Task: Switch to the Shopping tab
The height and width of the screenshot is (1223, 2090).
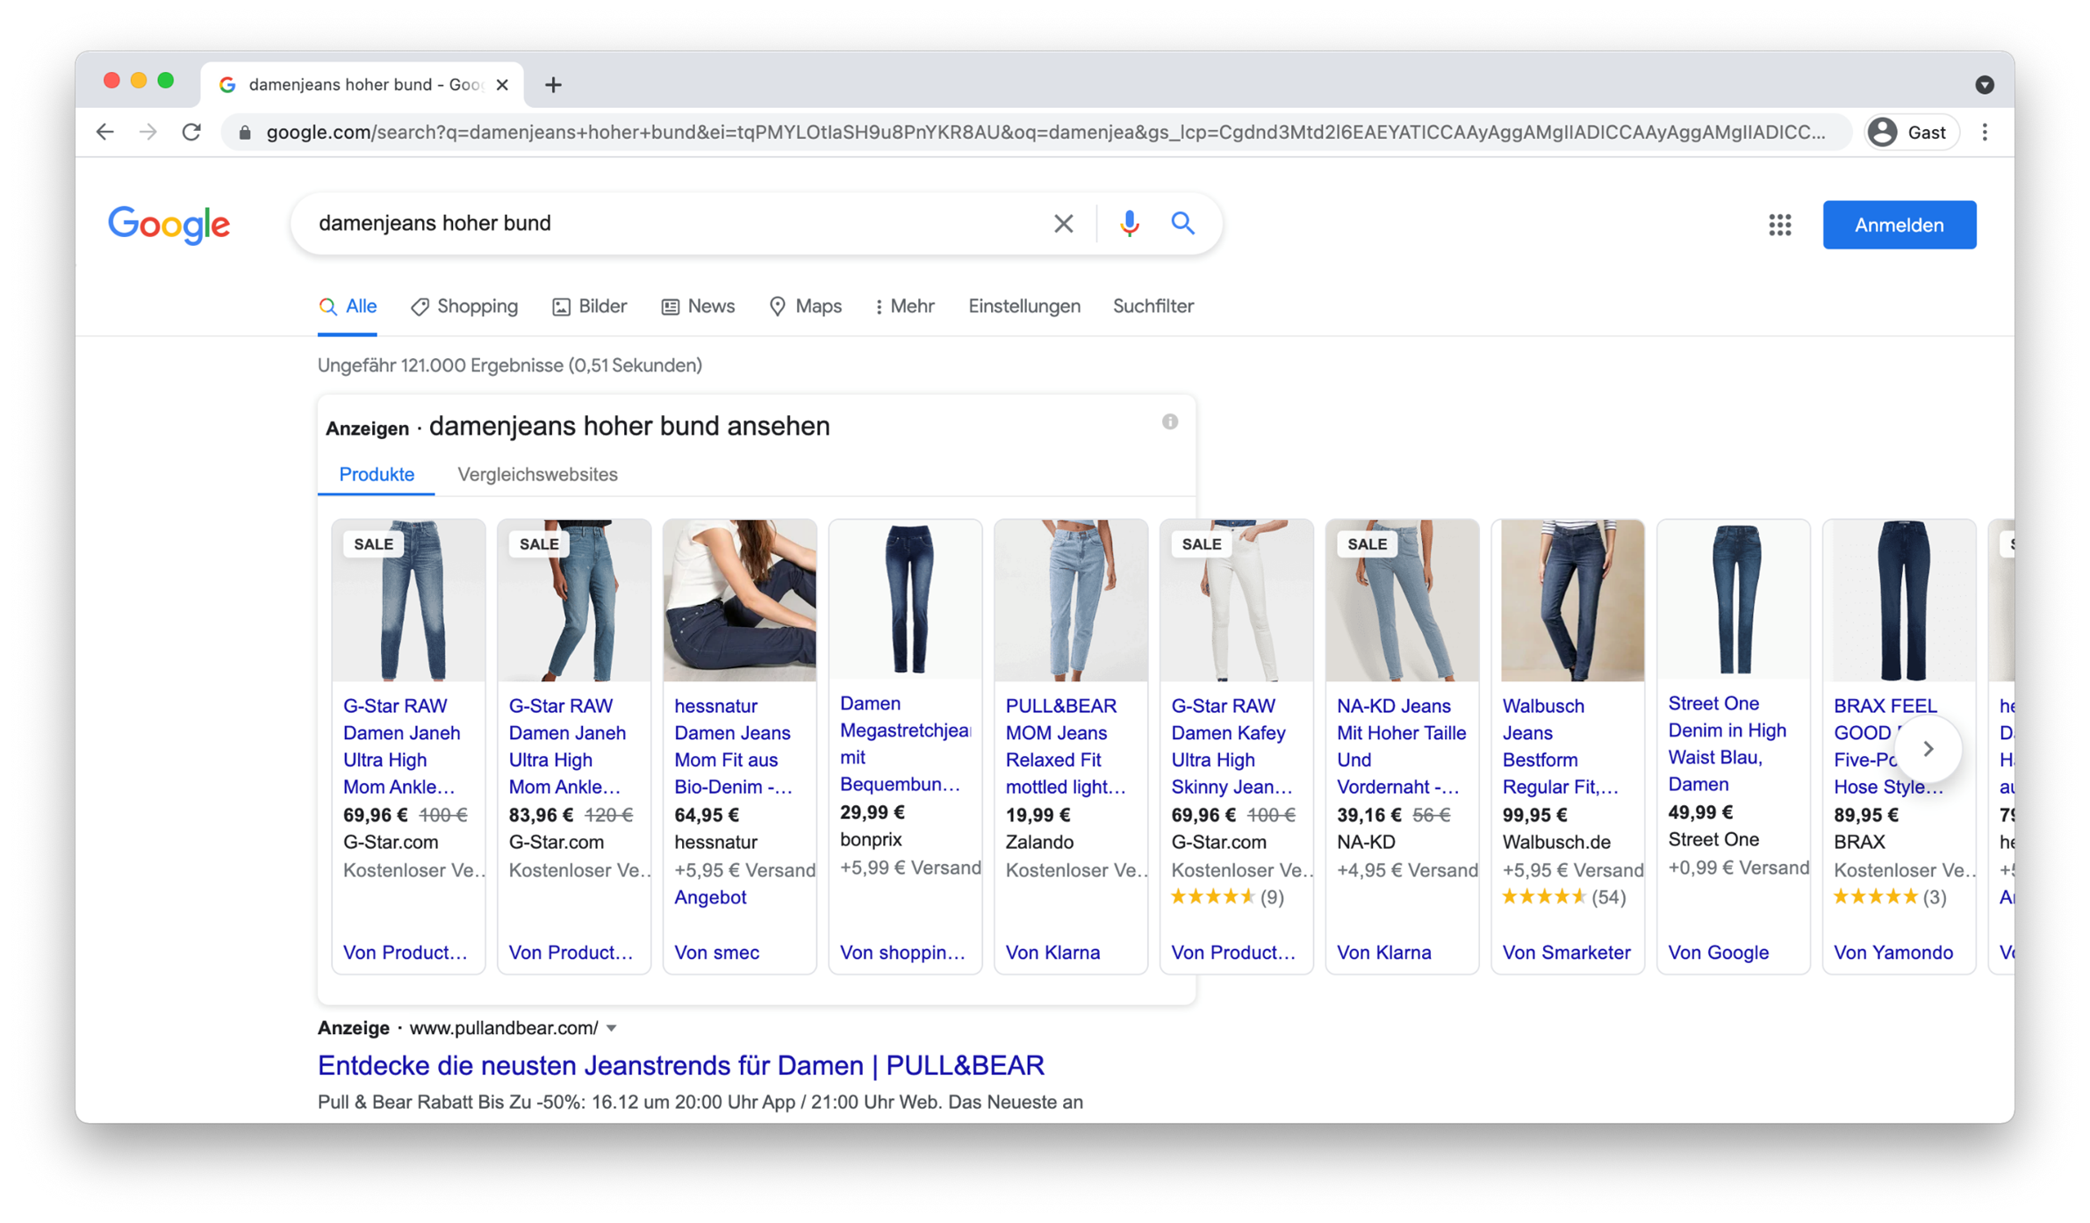Action: click(x=464, y=306)
